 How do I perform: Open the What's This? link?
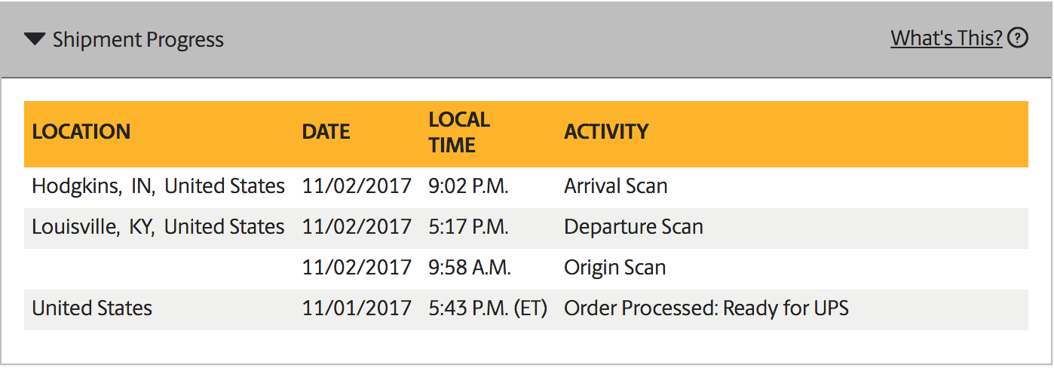coord(946,38)
